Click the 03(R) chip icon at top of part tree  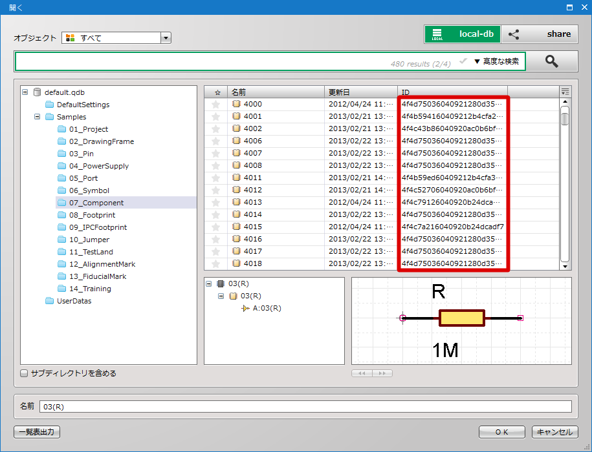(221, 283)
